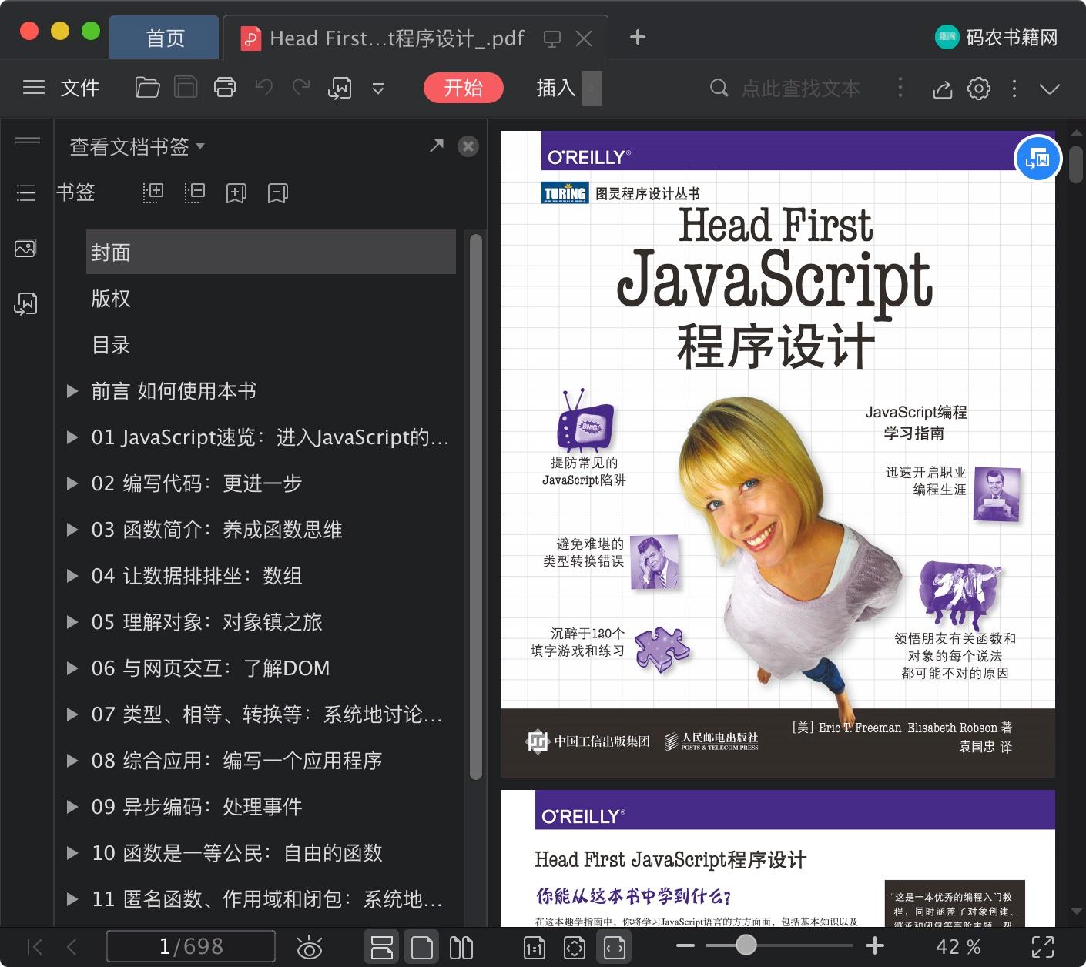
Task: Select the 开始 ribbon tab
Action: point(464,88)
